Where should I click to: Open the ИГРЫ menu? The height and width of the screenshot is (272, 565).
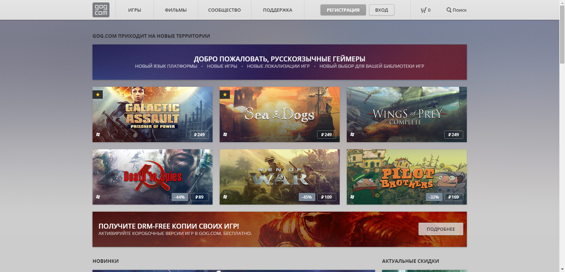click(135, 10)
